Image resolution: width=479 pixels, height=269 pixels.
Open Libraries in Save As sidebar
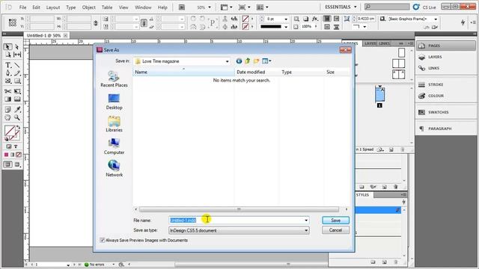[114, 124]
